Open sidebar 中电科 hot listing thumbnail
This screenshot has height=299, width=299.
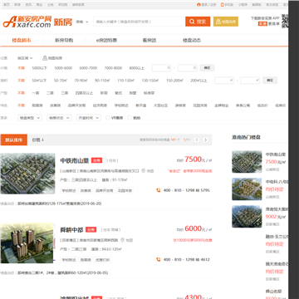pos(247,189)
